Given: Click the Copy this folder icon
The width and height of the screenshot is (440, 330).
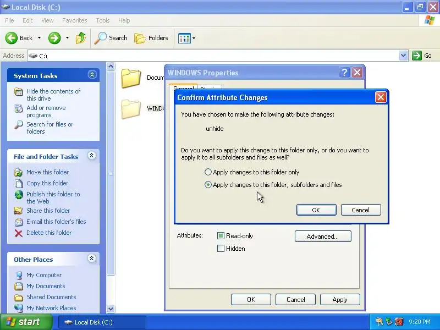Looking at the screenshot, I should [19, 183].
